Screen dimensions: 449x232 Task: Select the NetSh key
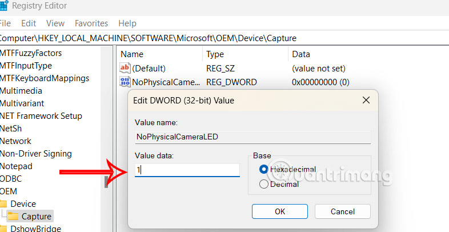point(11,129)
